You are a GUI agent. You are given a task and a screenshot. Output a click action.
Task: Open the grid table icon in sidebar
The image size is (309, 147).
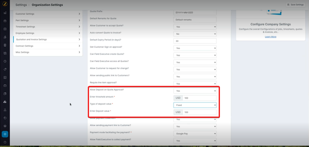point(5,77)
